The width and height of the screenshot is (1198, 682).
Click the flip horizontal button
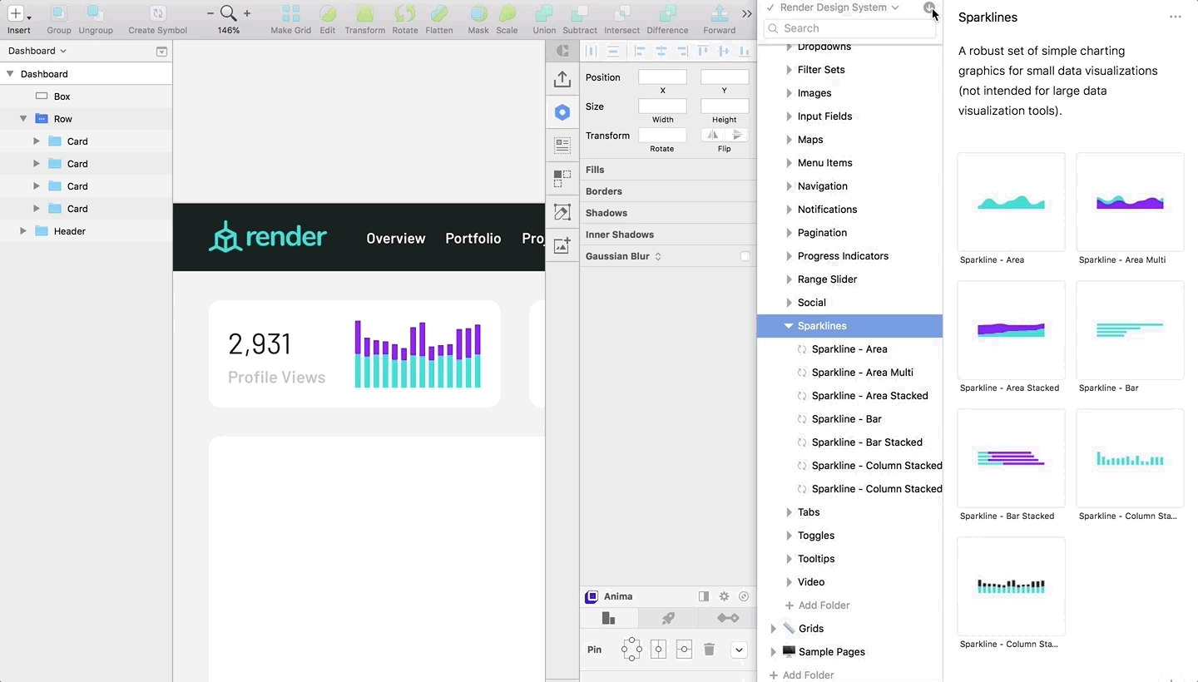[712, 135]
